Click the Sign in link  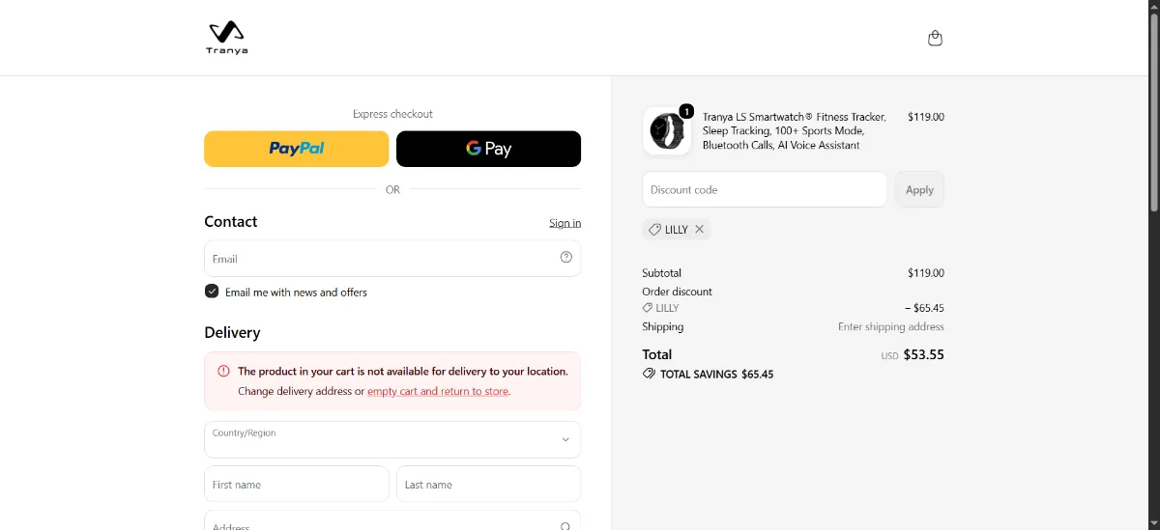[x=565, y=223]
